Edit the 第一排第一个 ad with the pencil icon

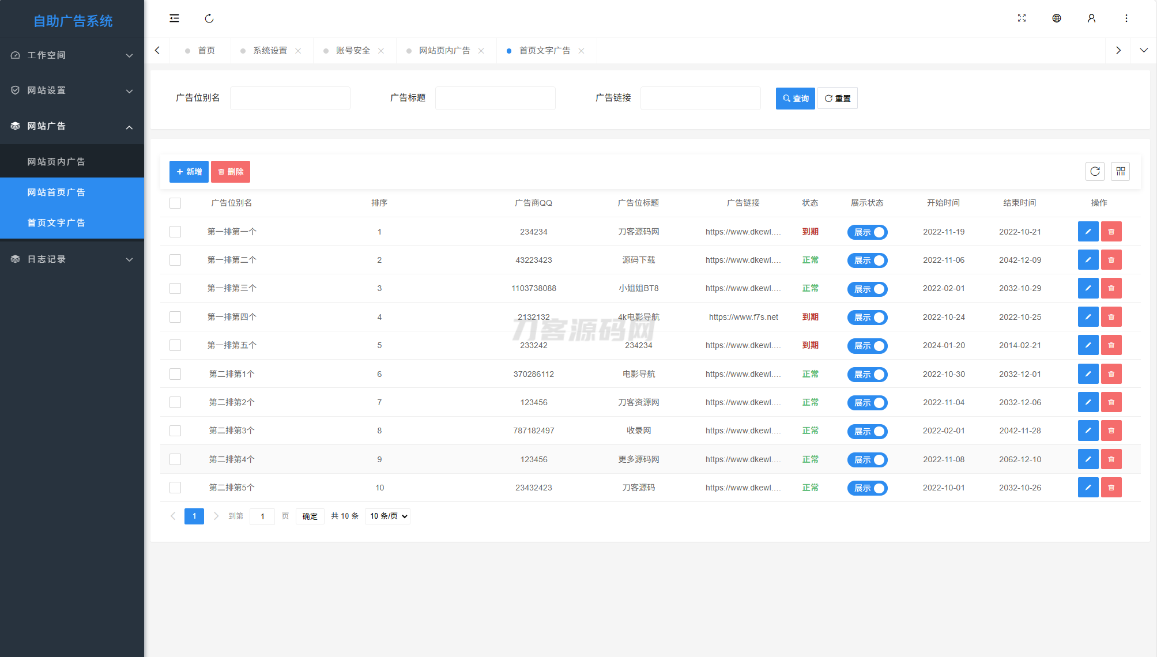click(x=1088, y=231)
